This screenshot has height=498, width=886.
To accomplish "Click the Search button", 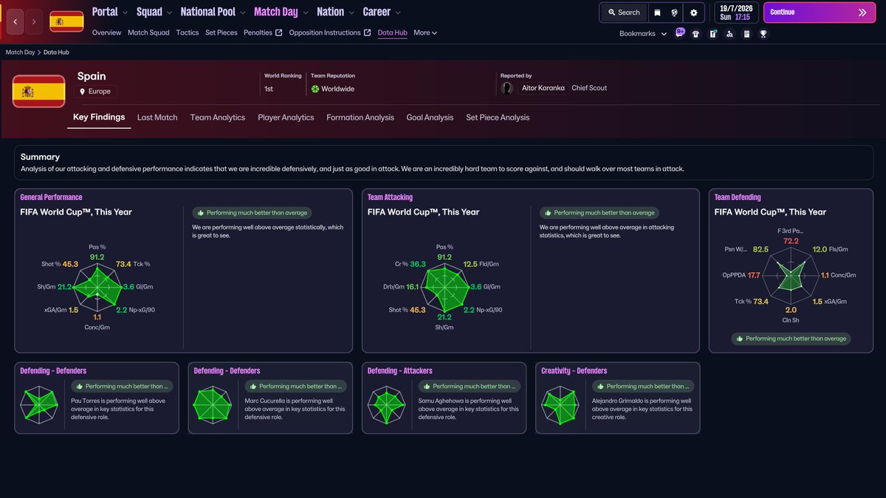I will point(623,13).
